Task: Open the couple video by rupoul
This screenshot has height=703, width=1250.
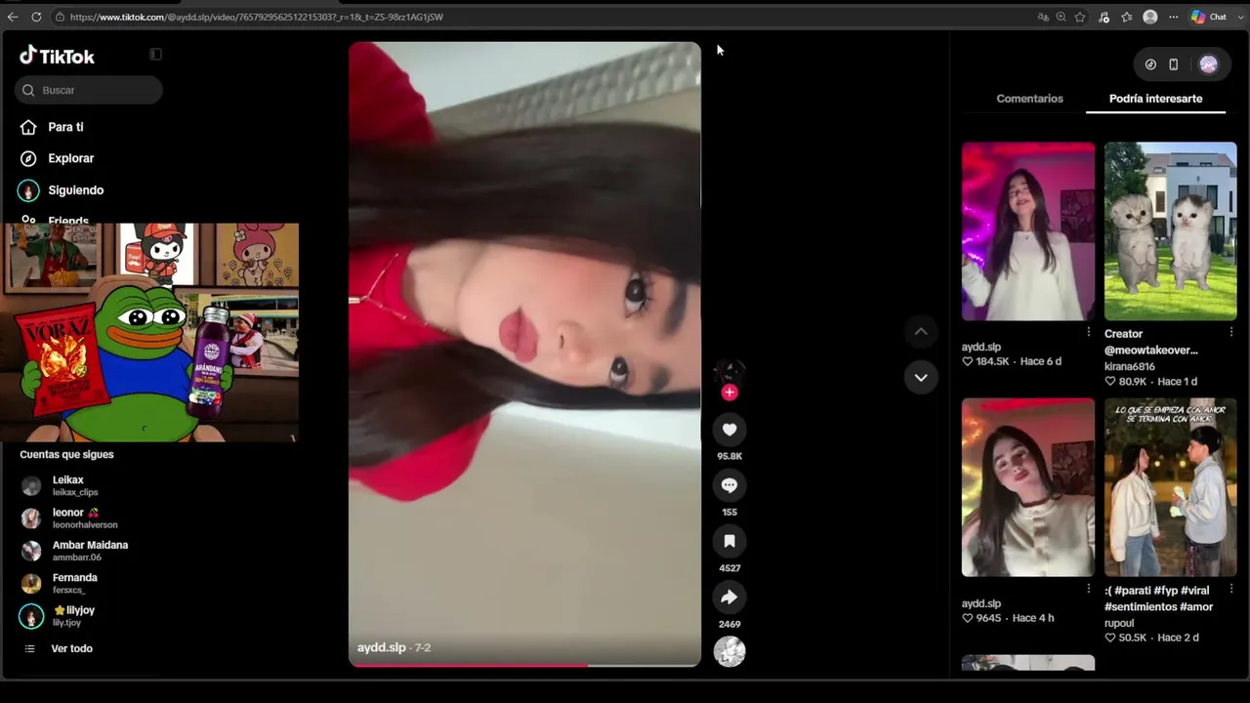Action: coord(1170,487)
